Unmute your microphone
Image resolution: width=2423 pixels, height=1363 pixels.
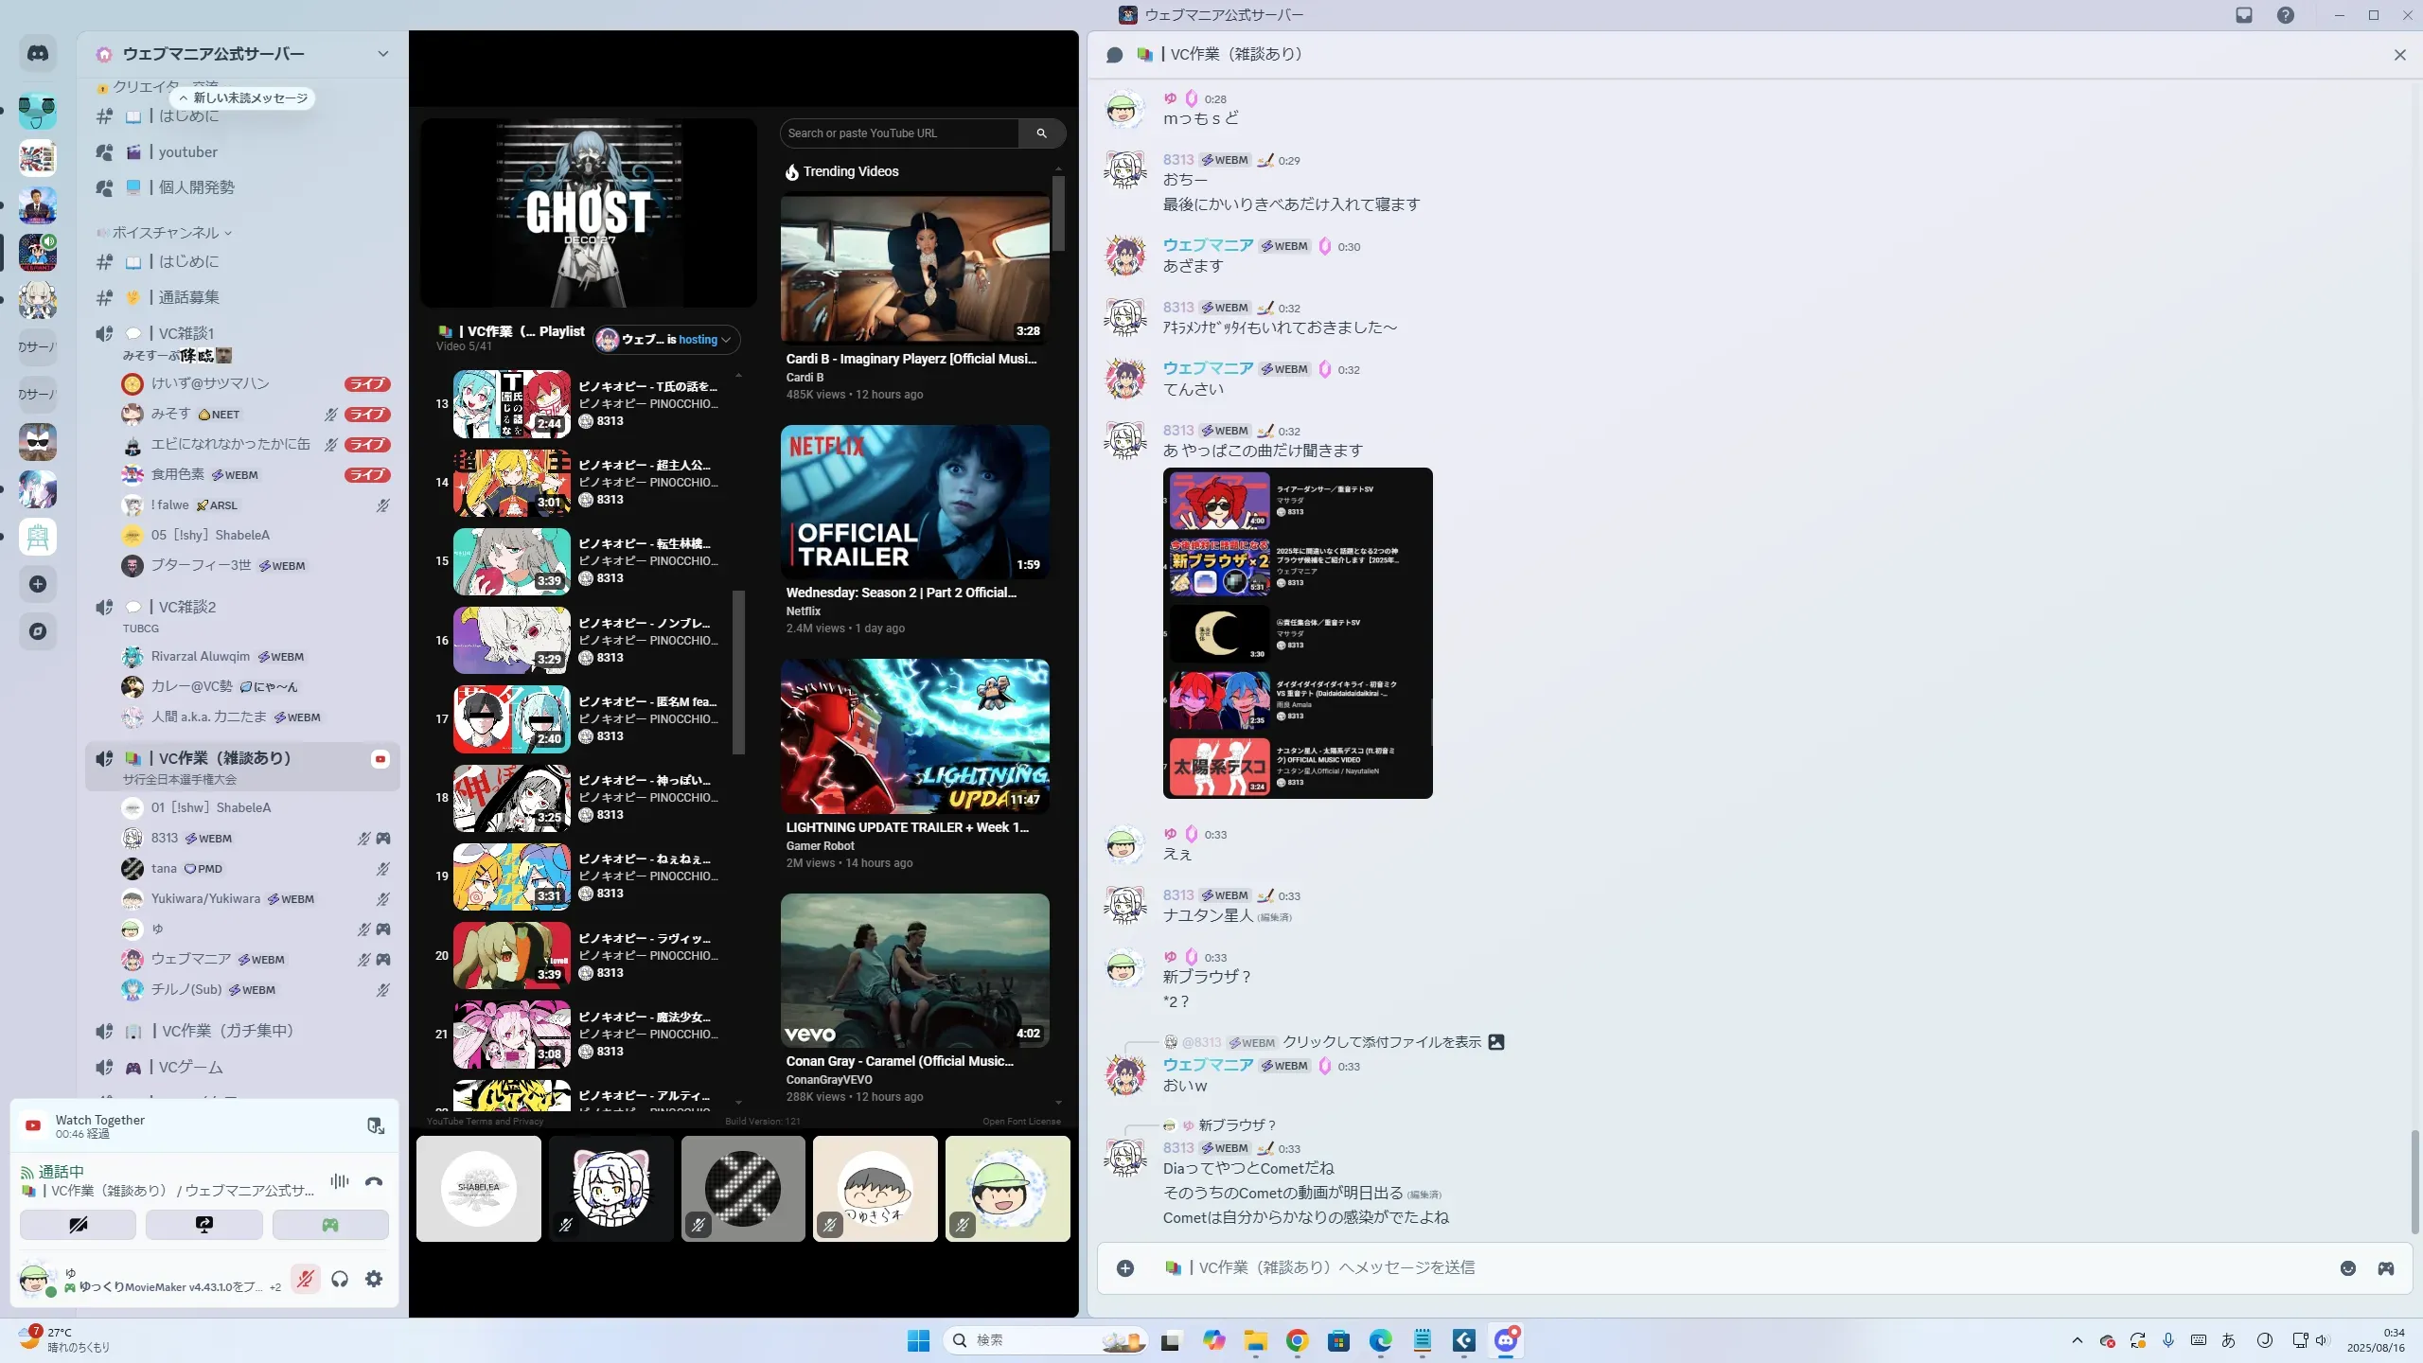pos(305,1280)
